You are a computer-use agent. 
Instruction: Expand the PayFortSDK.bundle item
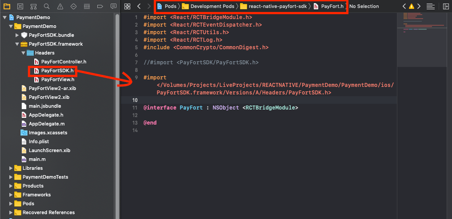point(17,35)
